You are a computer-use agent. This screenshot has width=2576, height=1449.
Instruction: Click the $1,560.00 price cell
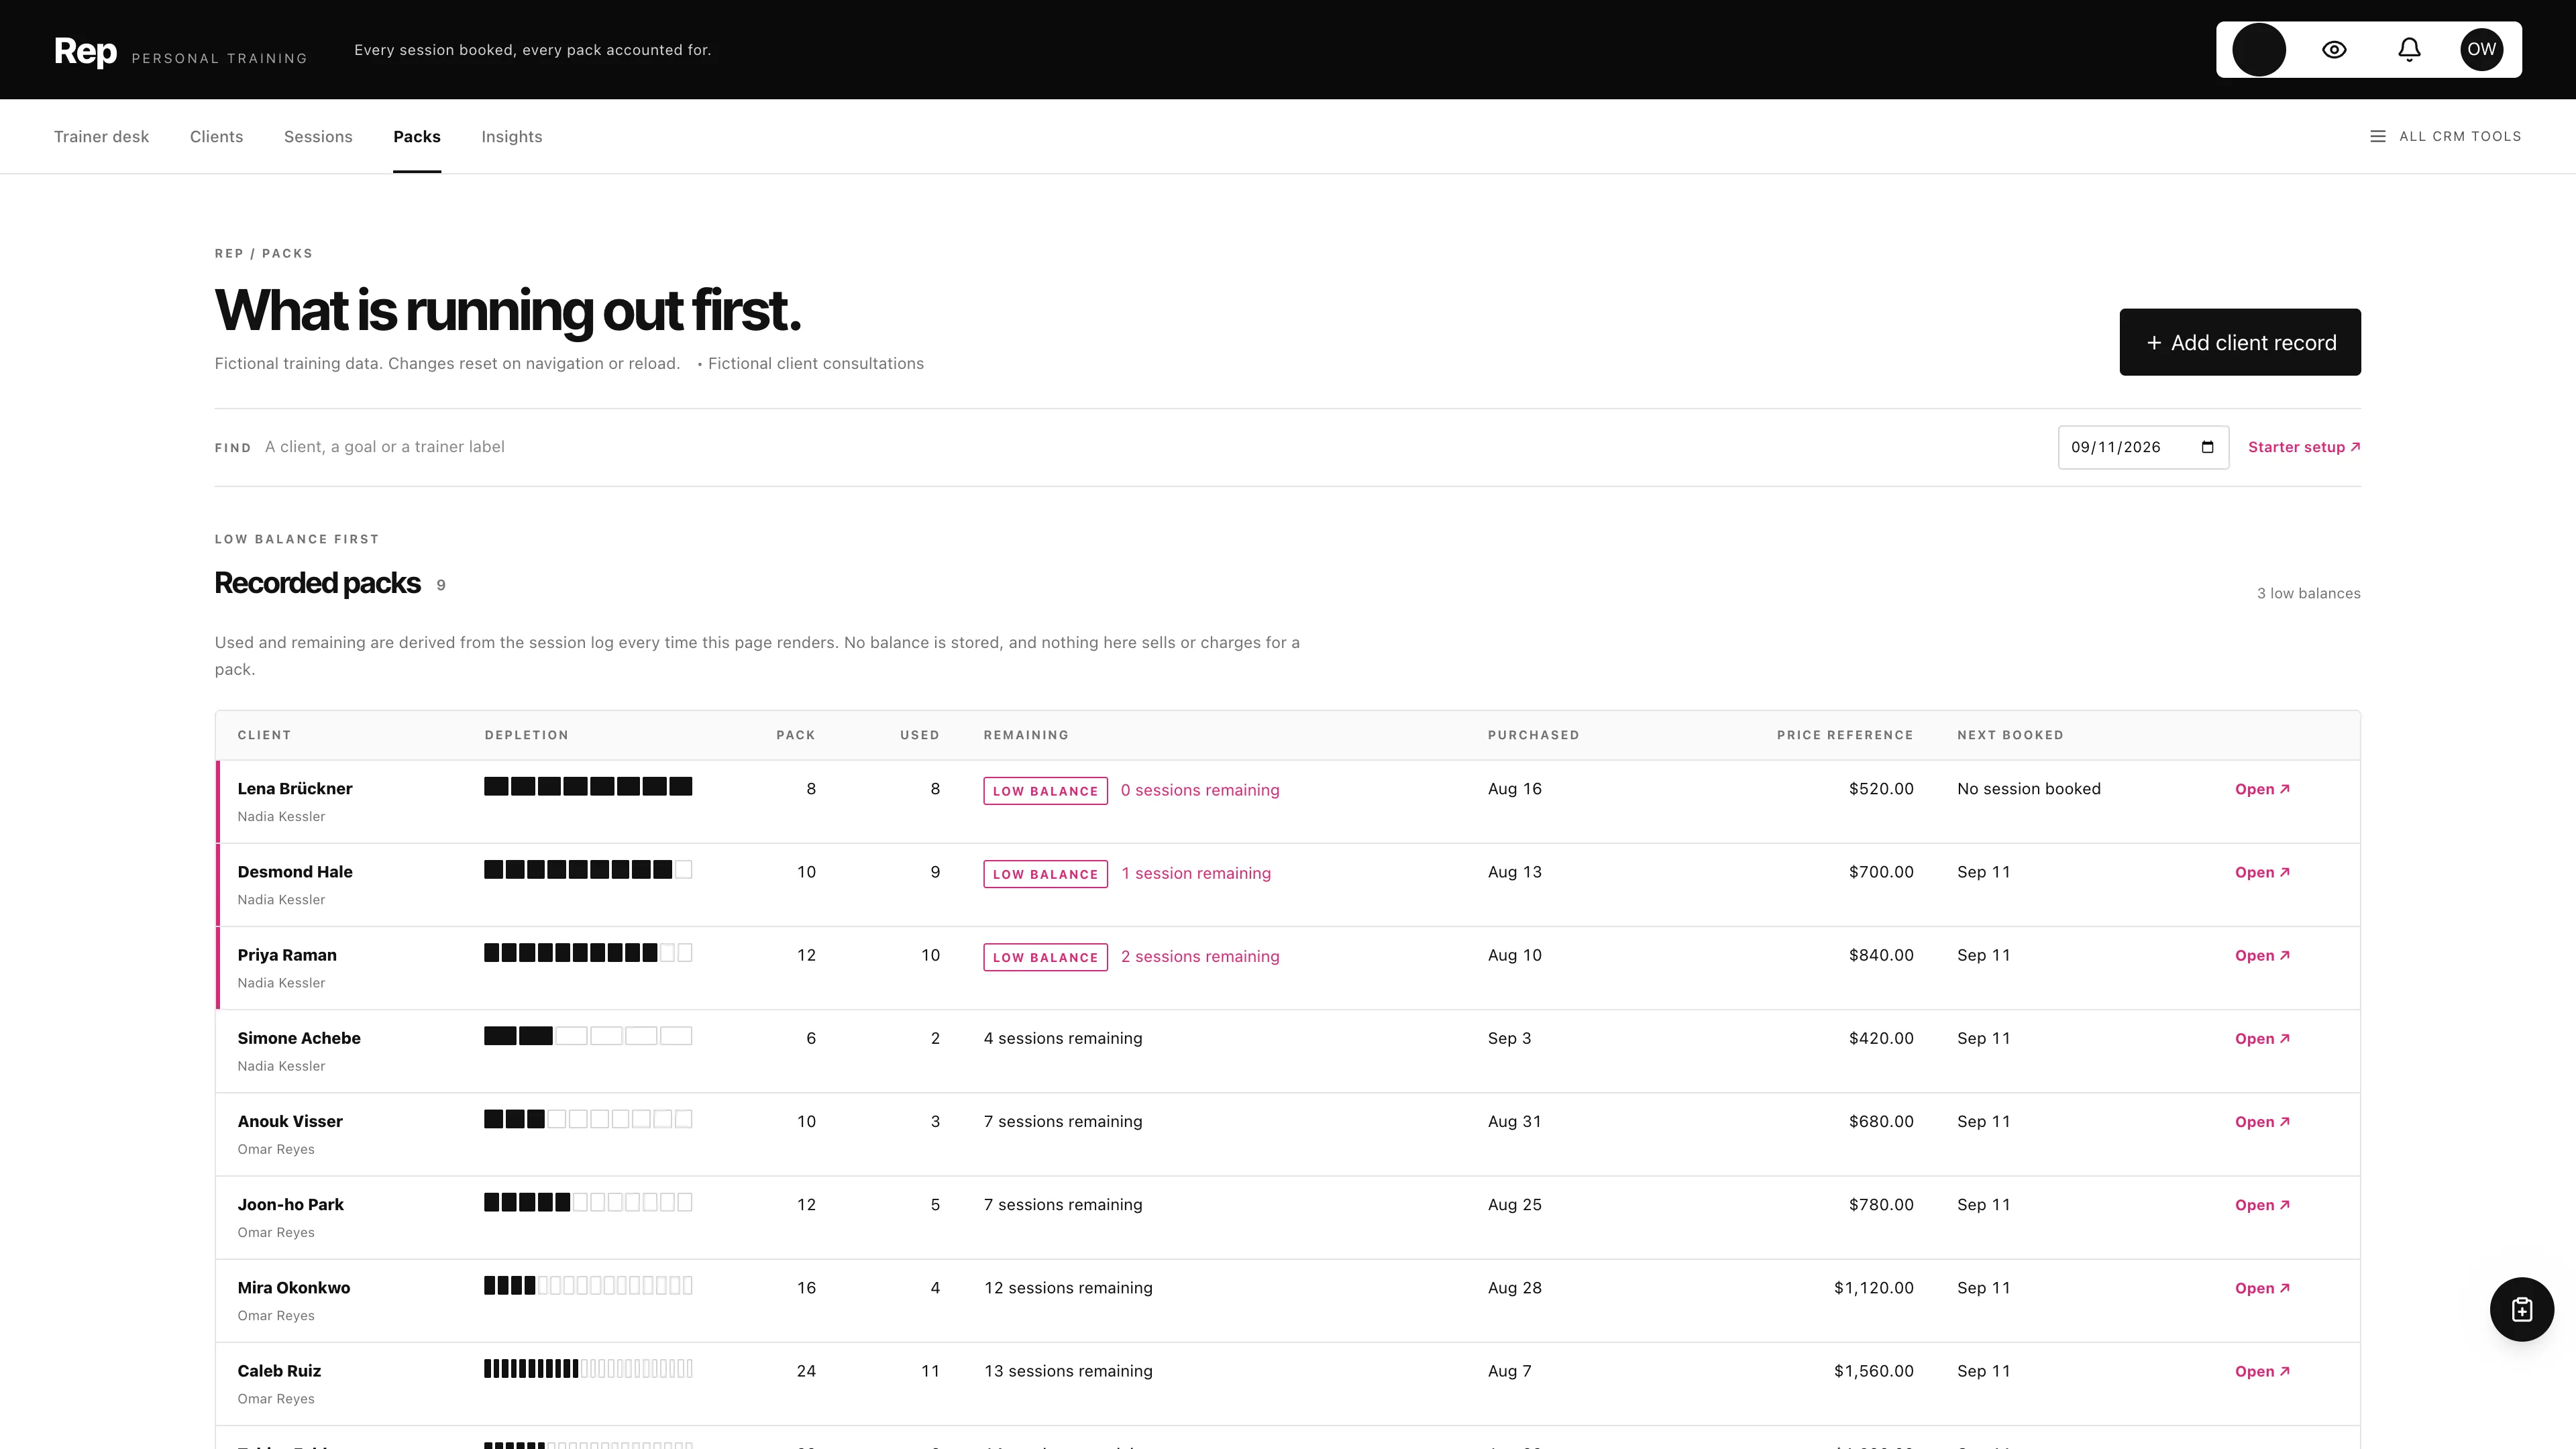[x=1873, y=1371]
